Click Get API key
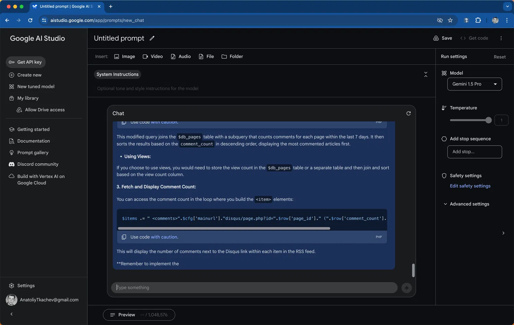 (x=26, y=62)
